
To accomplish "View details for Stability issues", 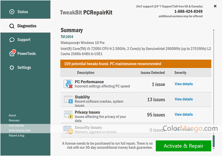I will [x=184, y=99].
